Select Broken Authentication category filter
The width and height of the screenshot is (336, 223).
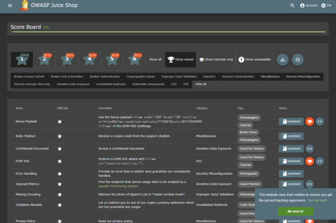105,77
